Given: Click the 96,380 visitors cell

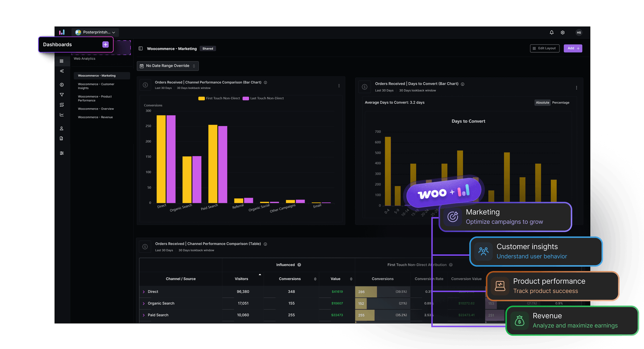Looking at the screenshot, I should pyautogui.click(x=243, y=292).
